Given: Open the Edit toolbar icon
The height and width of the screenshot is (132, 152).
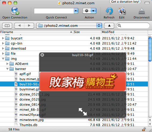Looking at the screenshot, I should [122, 11].
